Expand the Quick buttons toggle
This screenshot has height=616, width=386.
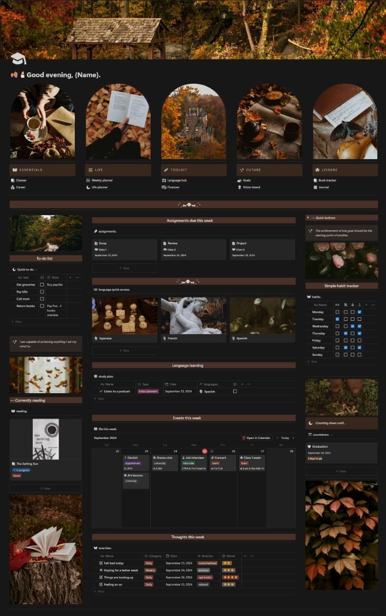(x=308, y=218)
